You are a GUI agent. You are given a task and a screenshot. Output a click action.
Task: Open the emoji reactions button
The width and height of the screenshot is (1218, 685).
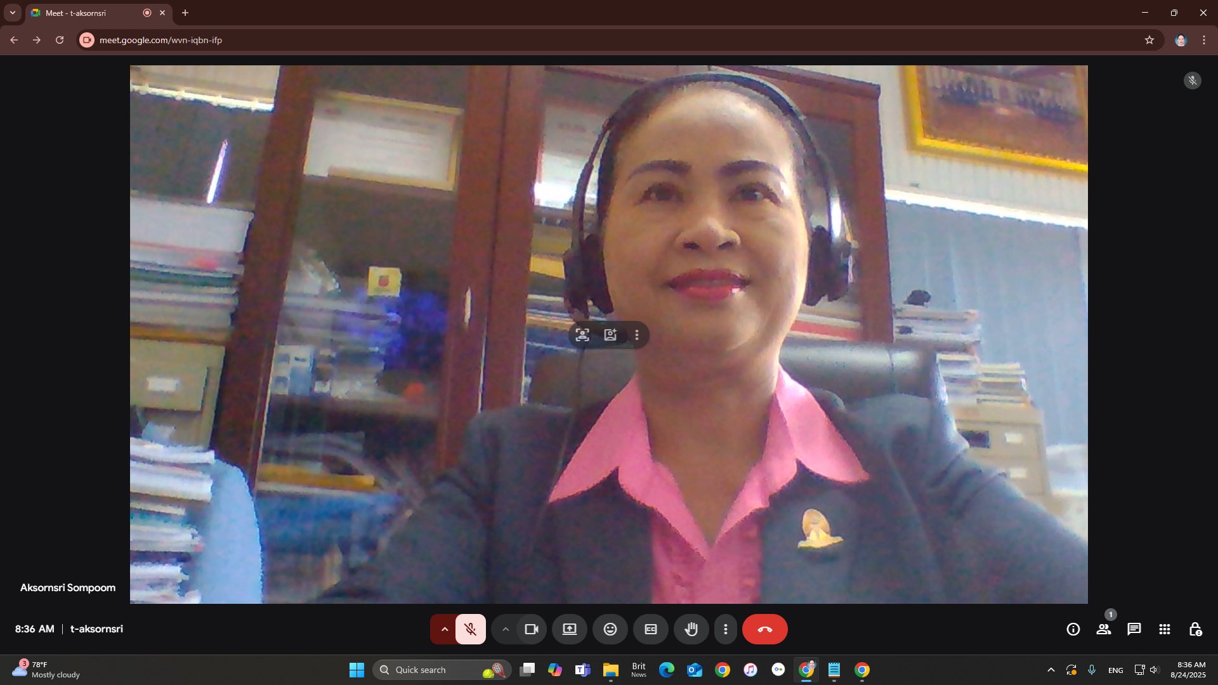pos(610,629)
